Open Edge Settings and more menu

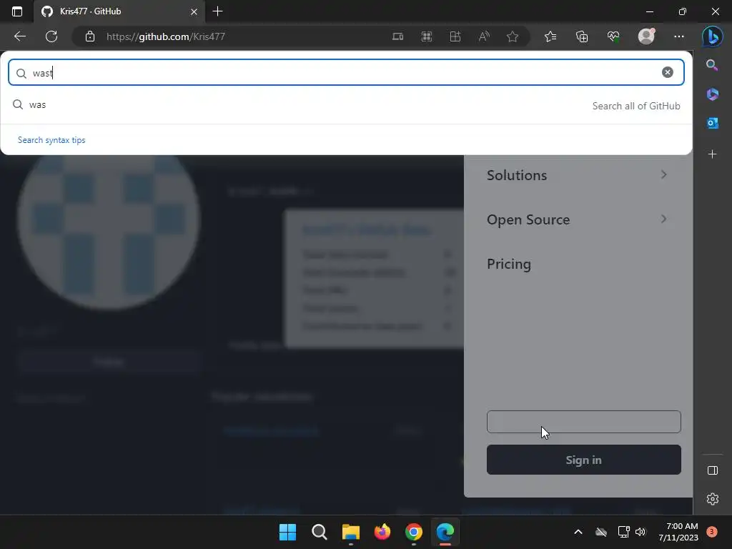(x=679, y=36)
